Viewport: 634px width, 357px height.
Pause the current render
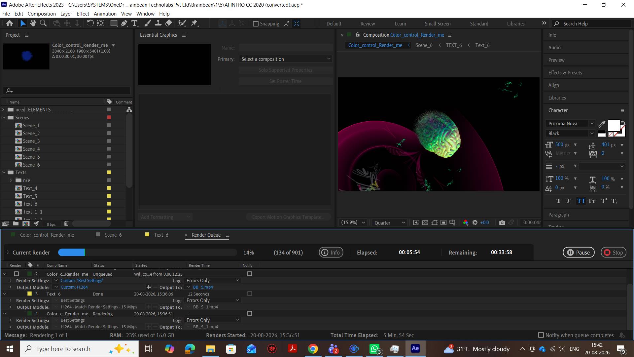579,253
